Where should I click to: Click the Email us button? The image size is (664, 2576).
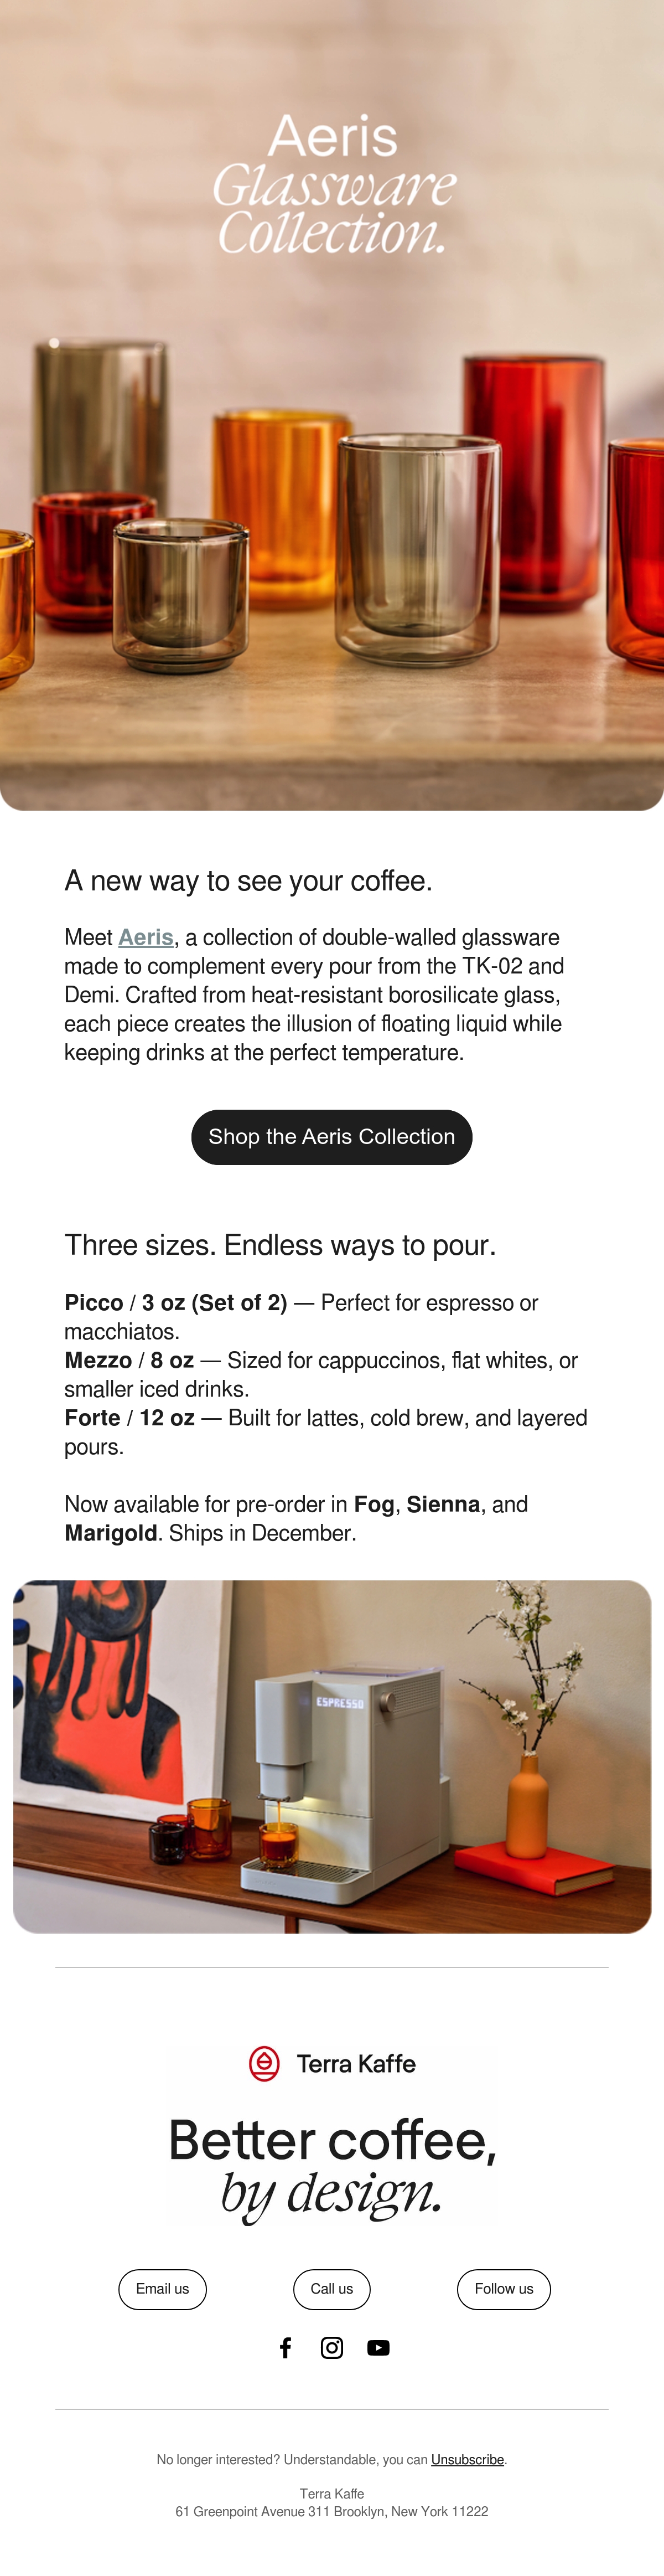click(162, 2289)
